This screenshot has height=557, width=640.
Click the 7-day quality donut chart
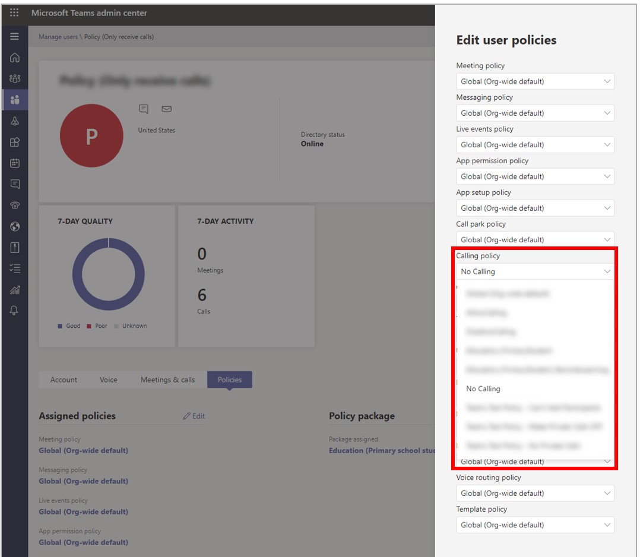click(109, 274)
